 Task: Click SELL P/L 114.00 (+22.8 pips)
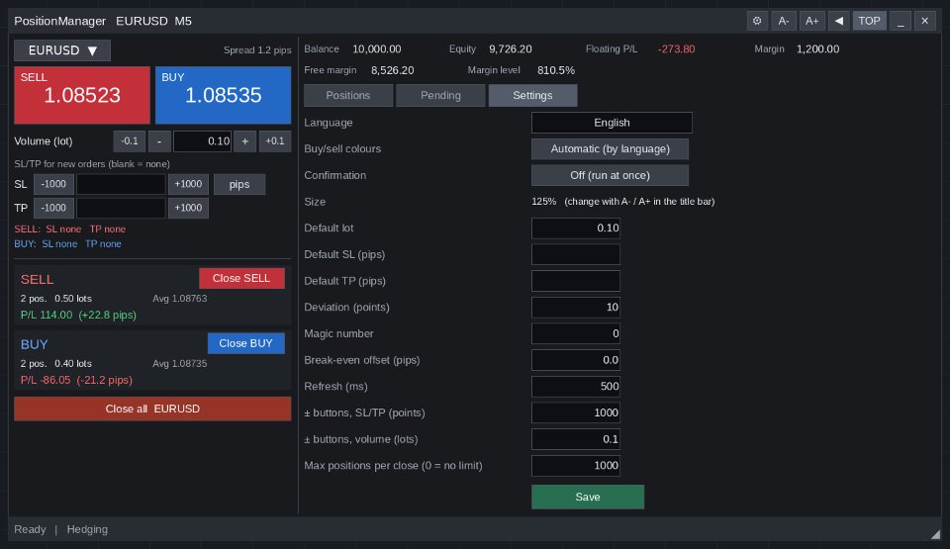[78, 316]
